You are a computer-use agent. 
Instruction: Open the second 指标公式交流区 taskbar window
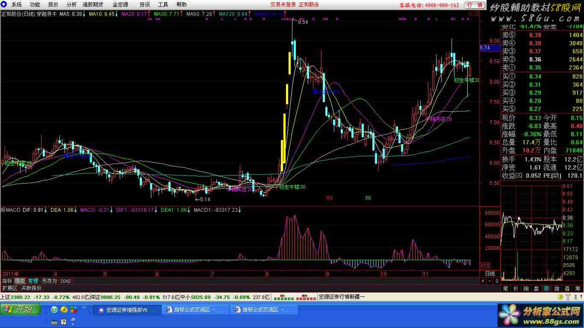[x=264, y=310]
